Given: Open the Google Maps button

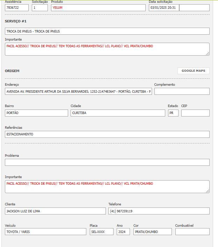Looking at the screenshot, I should (193, 71).
